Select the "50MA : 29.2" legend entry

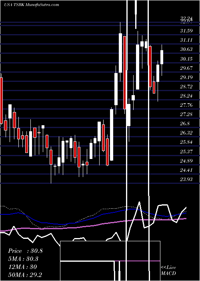pyautogui.click(x=25, y=275)
